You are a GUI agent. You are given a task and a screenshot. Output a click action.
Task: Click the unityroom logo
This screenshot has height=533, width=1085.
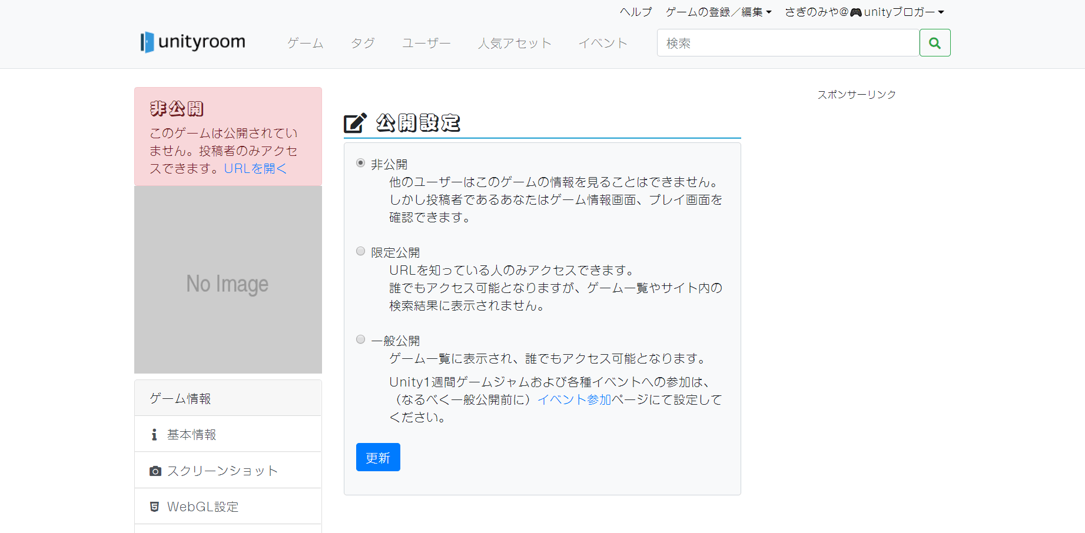click(191, 42)
